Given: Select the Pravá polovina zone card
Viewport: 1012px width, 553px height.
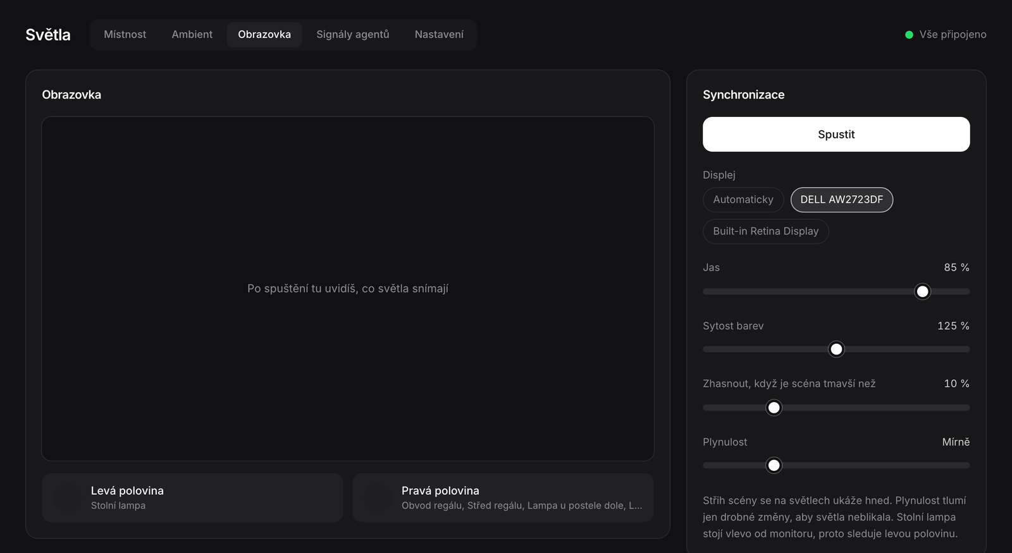Looking at the screenshot, I should [503, 497].
